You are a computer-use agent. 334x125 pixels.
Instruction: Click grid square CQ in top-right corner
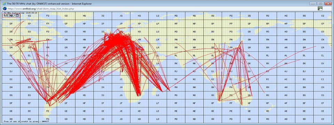(323, 16)
